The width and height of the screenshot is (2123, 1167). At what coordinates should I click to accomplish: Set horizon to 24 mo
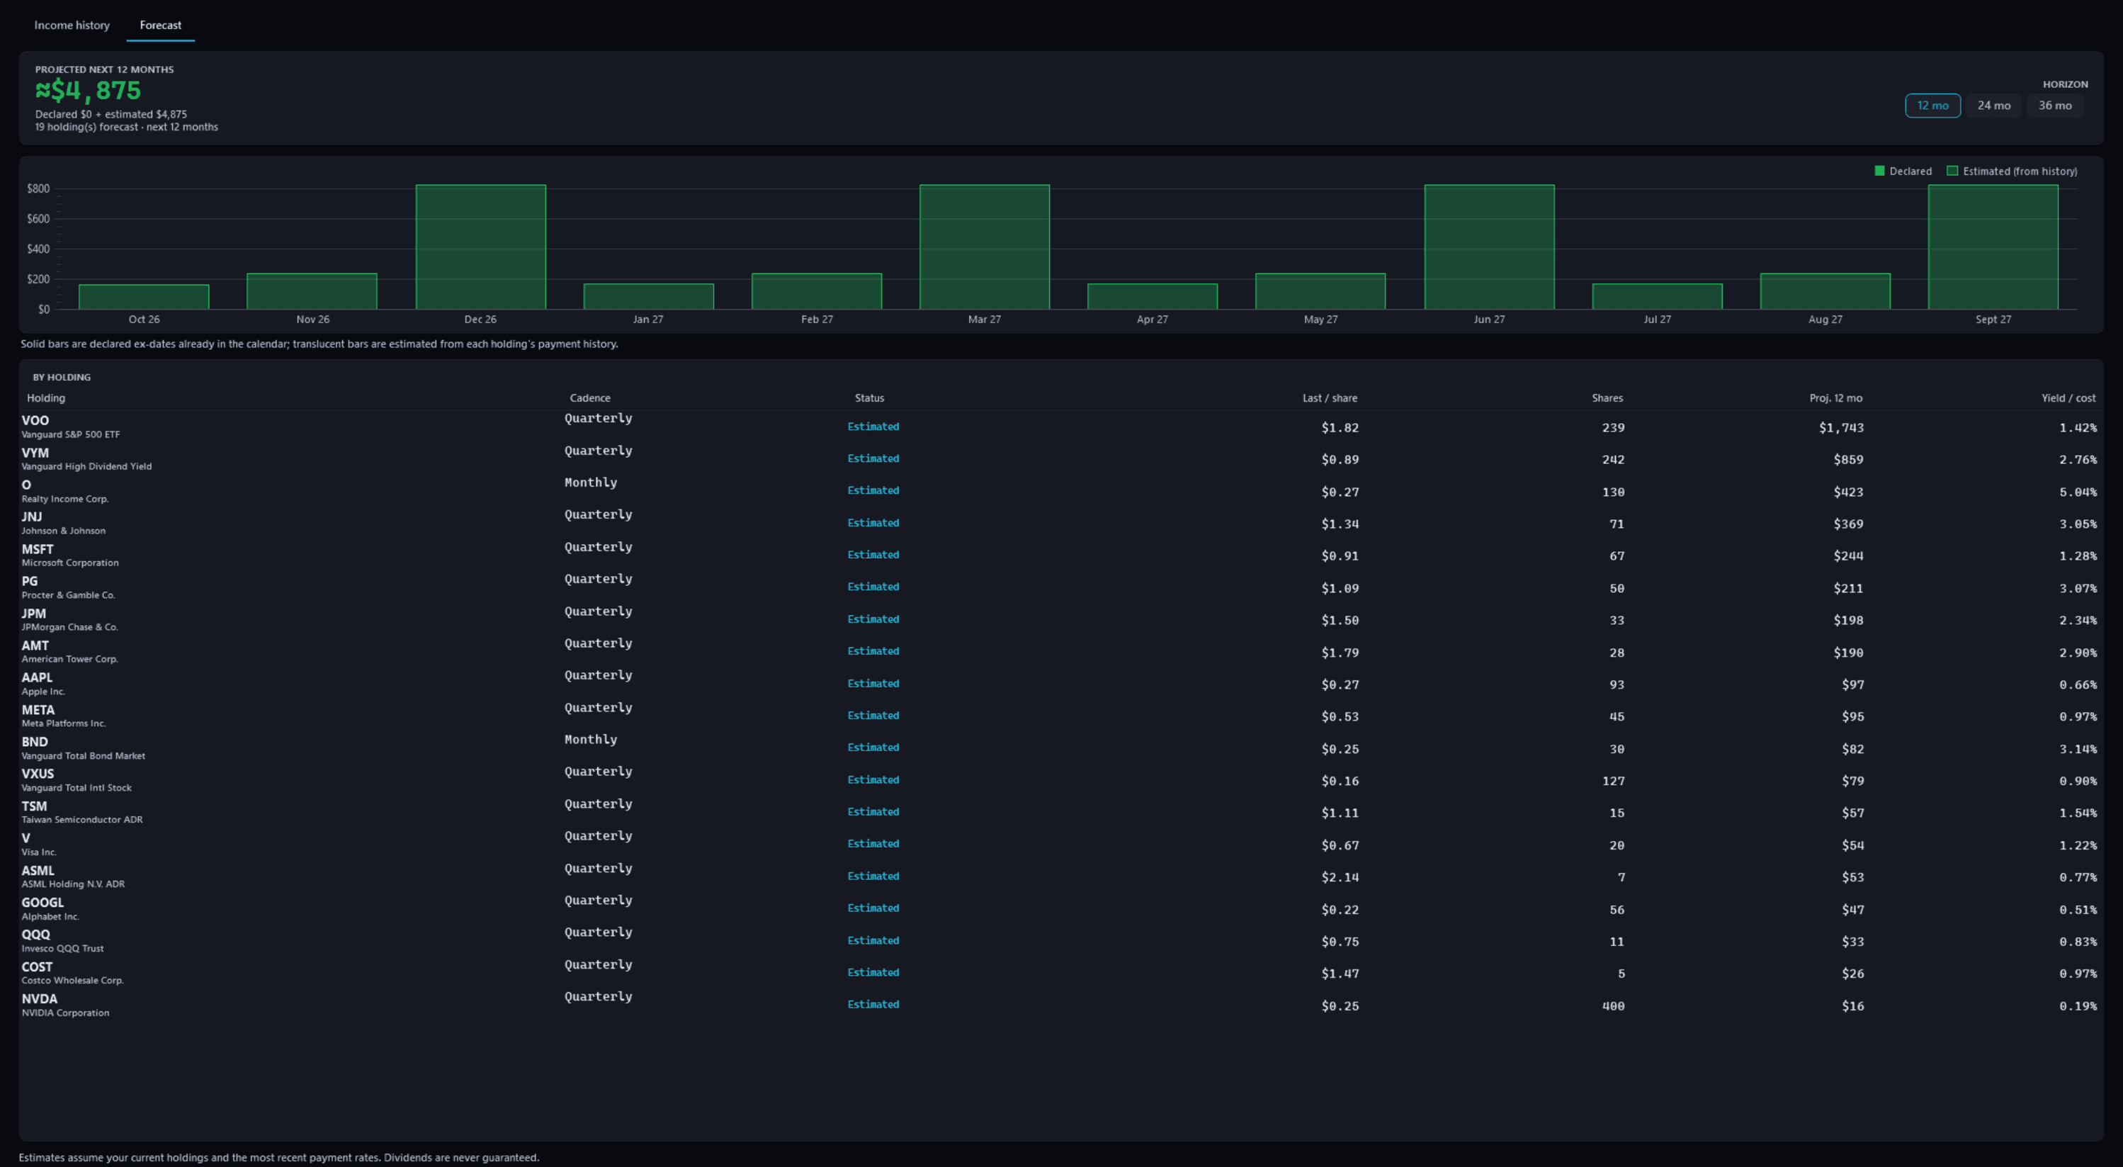tap(1993, 106)
